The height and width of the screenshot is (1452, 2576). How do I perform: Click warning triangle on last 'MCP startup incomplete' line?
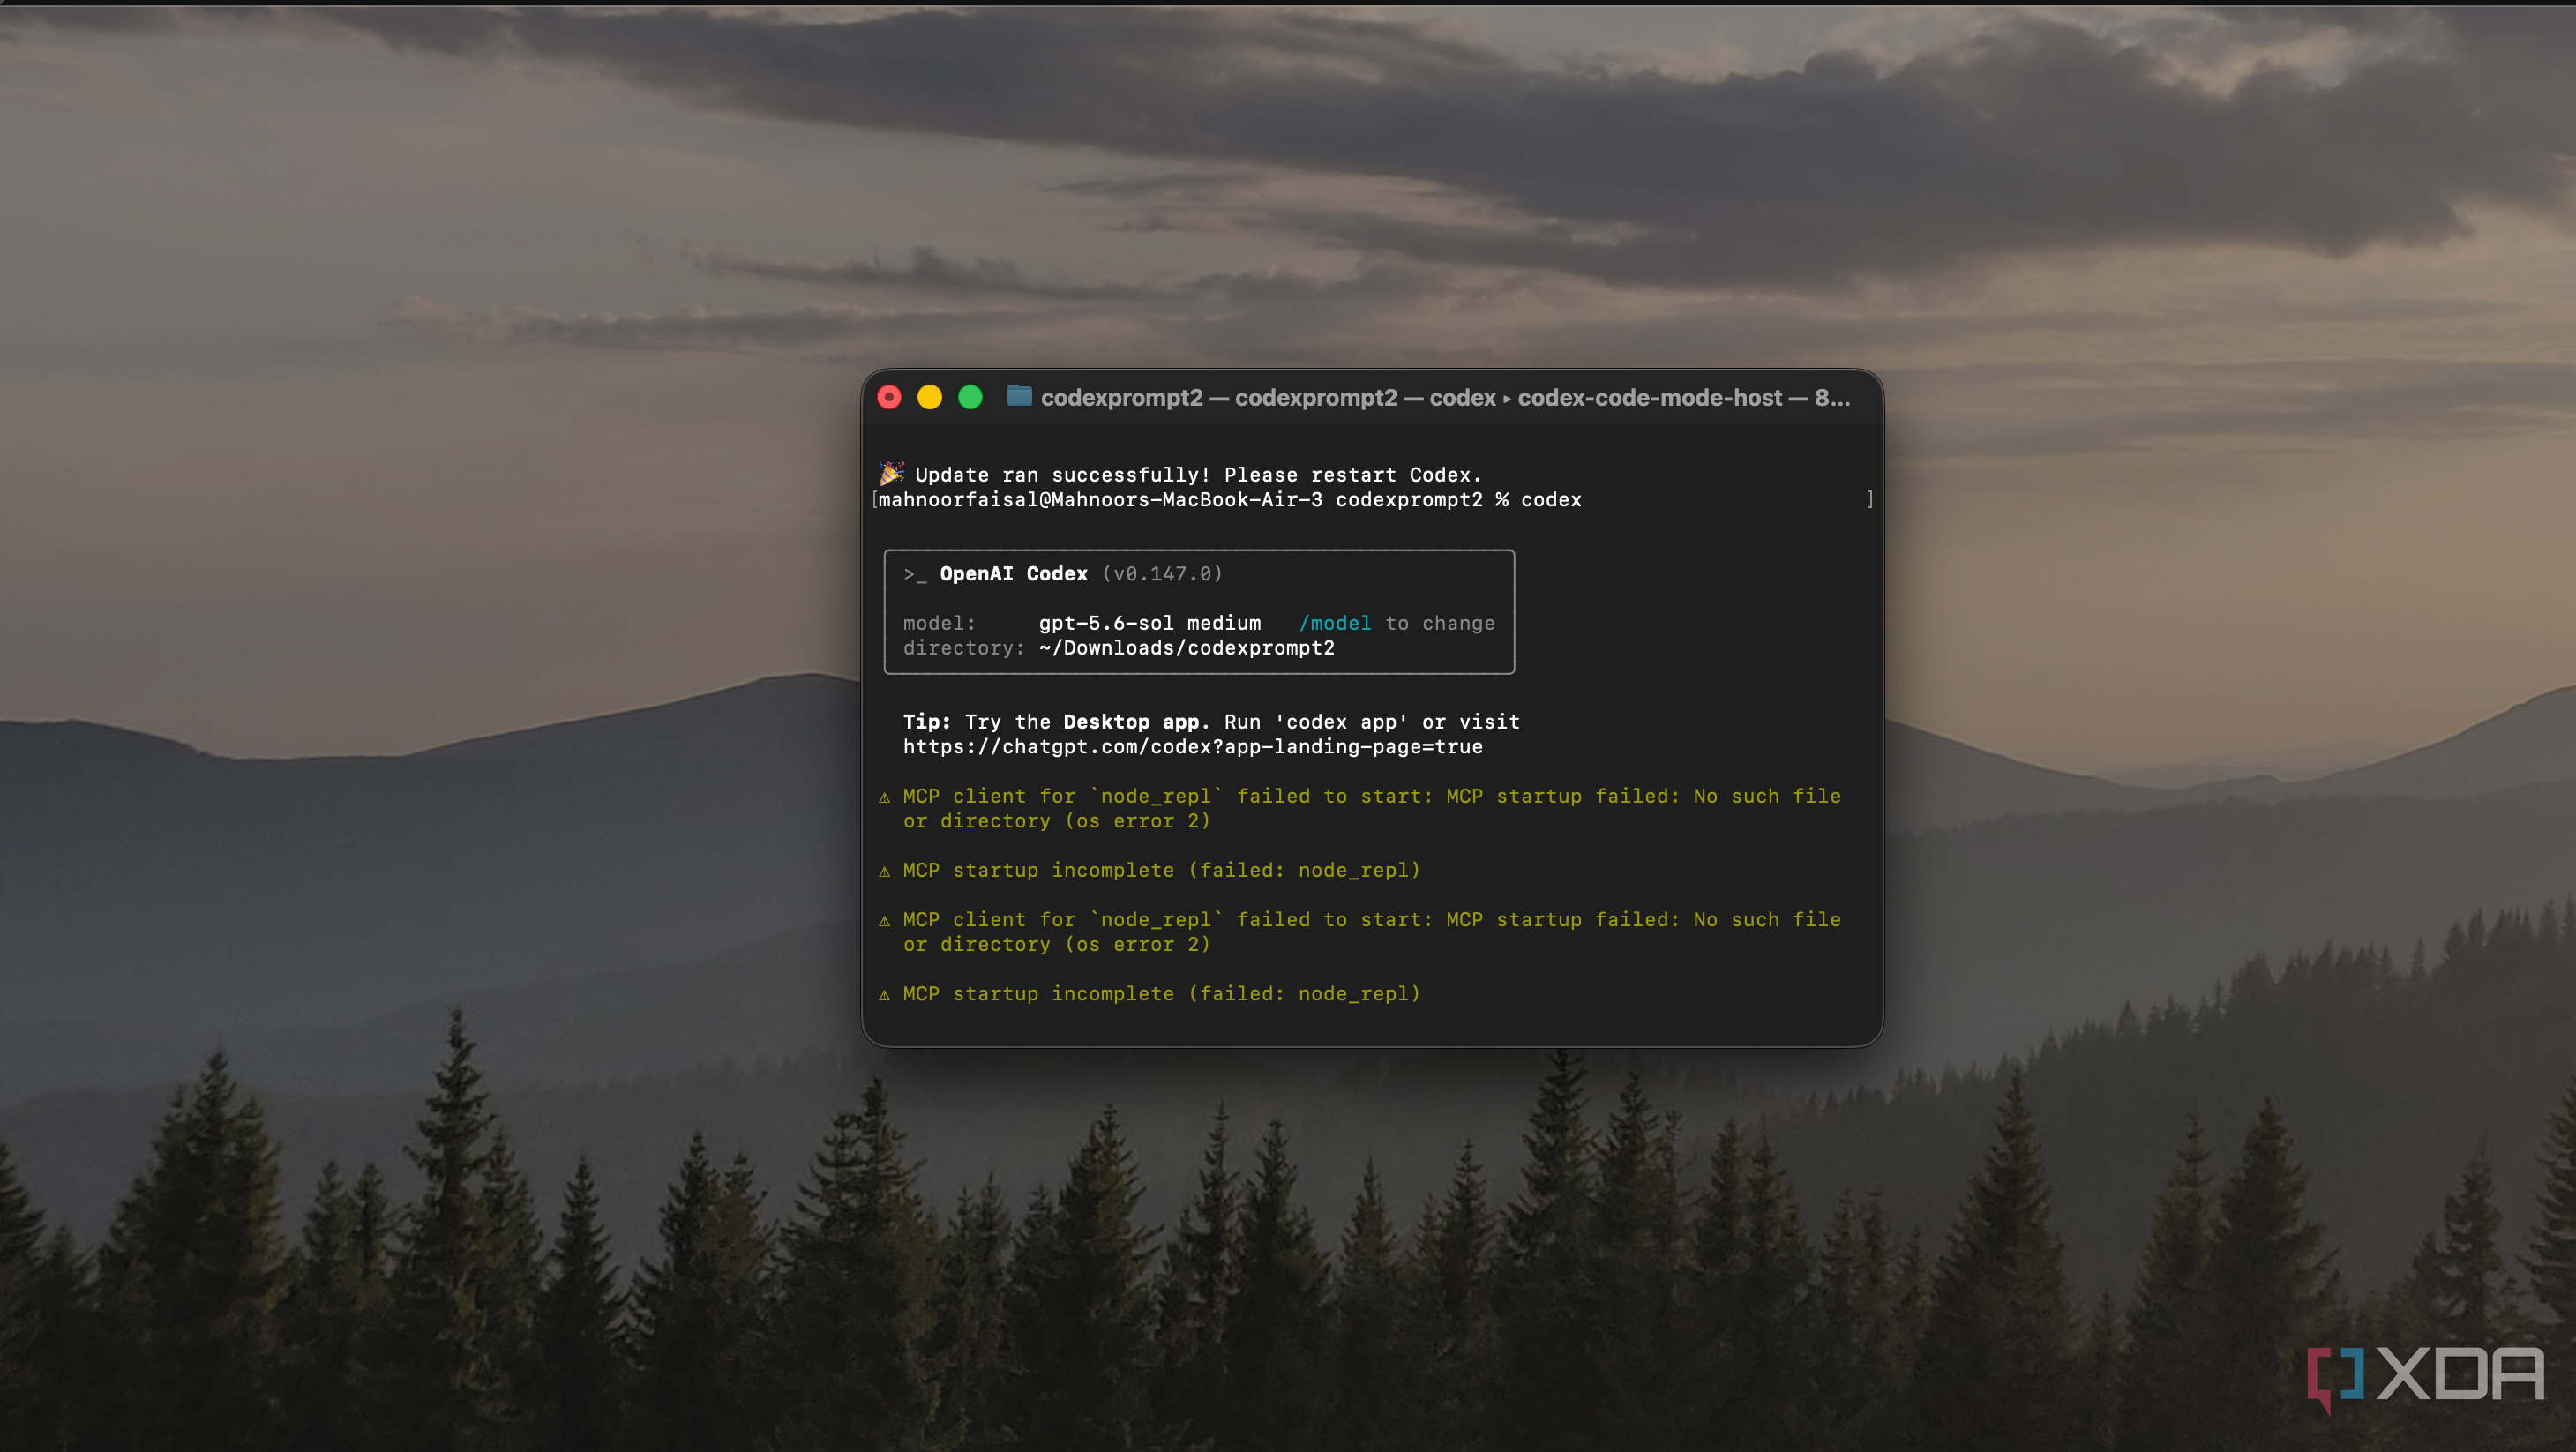(884, 994)
